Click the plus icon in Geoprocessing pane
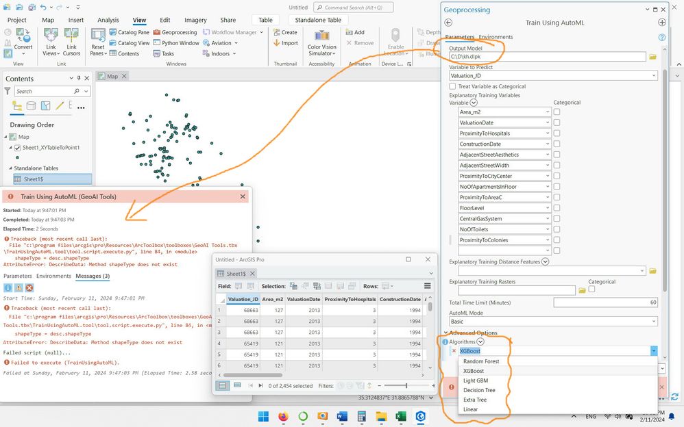The width and height of the screenshot is (684, 427). point(662,22)
